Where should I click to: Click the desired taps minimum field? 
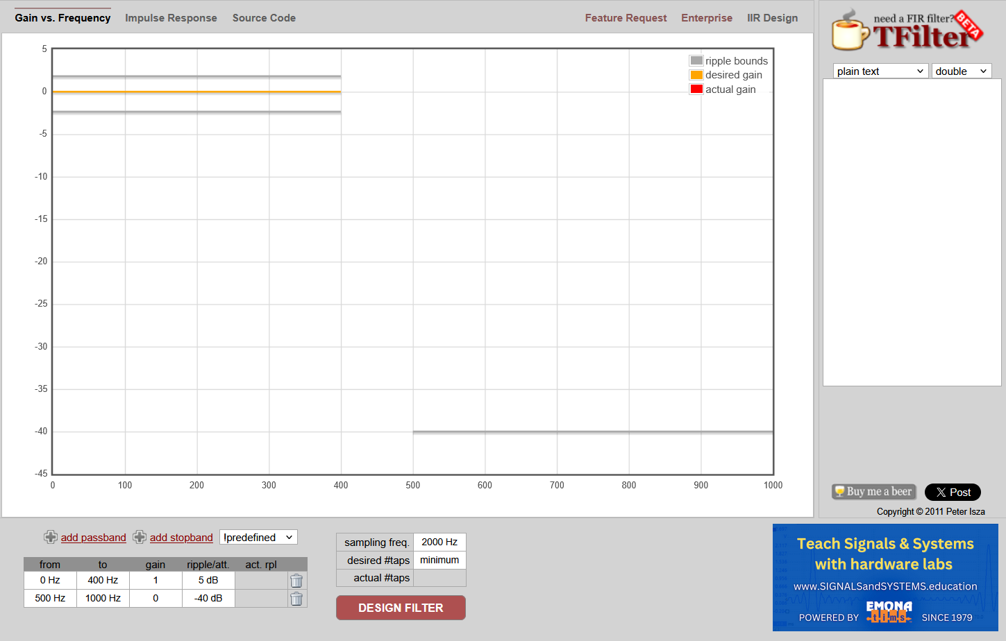click(439, 560)
